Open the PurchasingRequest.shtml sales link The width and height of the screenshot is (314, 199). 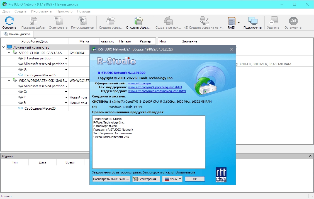coord(157,91)
